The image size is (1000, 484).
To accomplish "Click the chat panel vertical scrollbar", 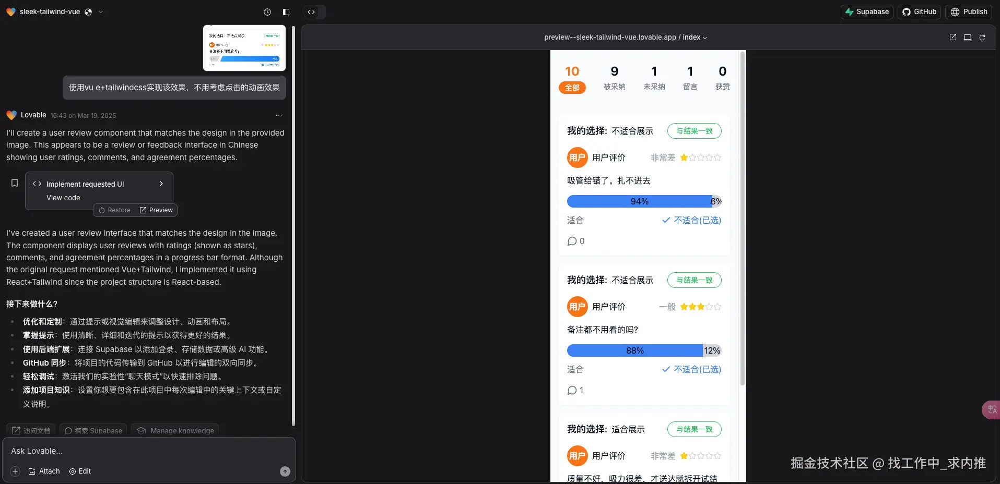I will click(x=293, y=225).
